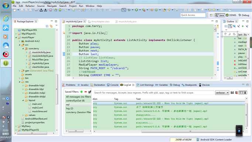Click the Run (green play) toolbar icon
This screenshot has height=142, width=252.
[x=136, y=10]
